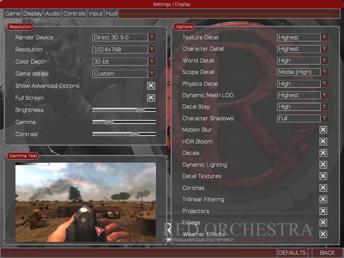Toggle the Motion Blur checkbox
The width and height of the screenshot is (344, 258).
(323, 130)
